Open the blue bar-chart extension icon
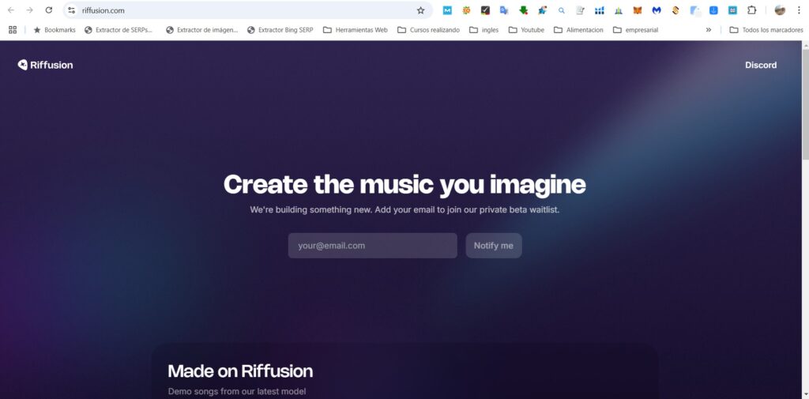 [599, 10]
